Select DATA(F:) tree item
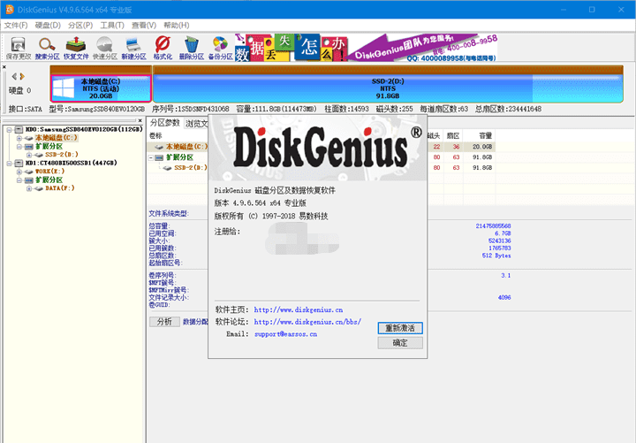 coord(60,188)
